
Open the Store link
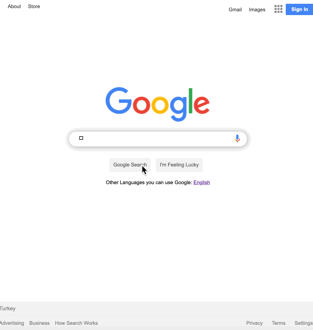34,6
